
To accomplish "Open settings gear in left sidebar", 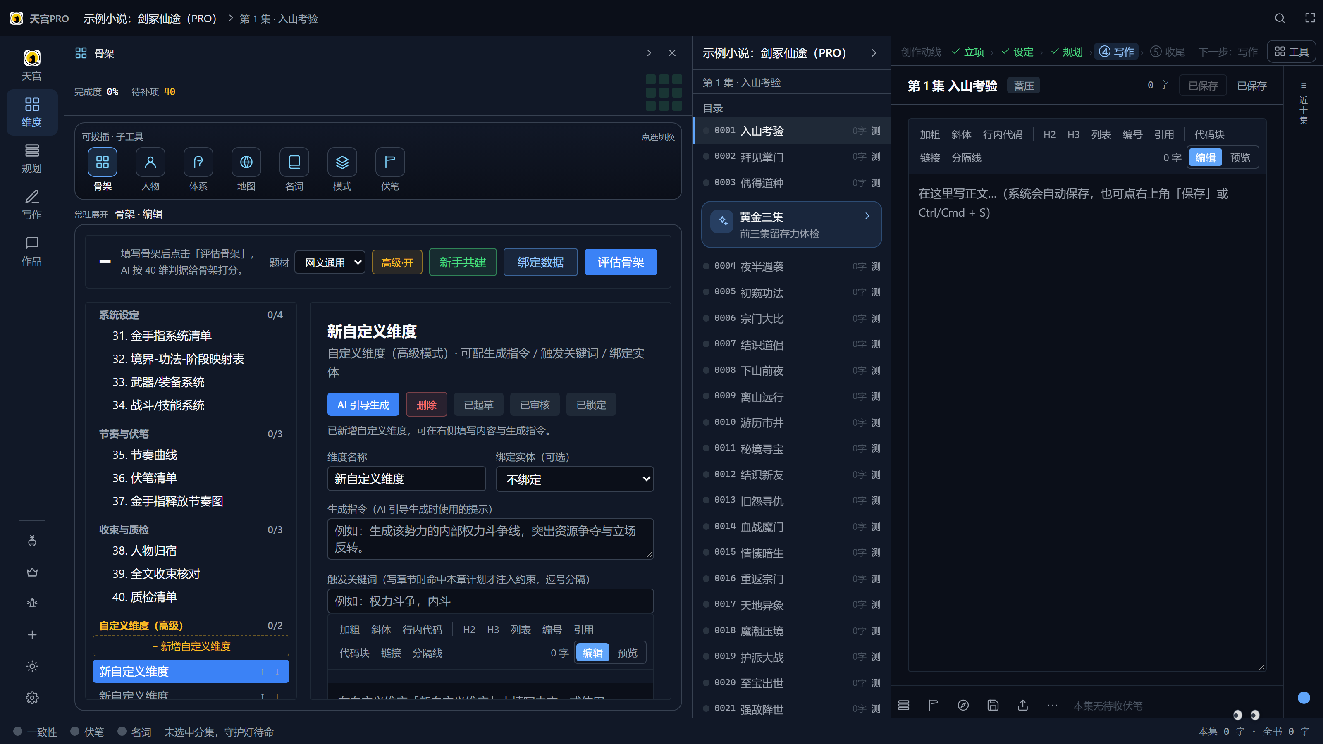I will coord(32,697).
